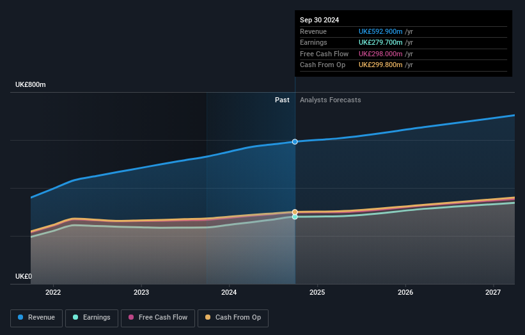Toggle the Revenue legend series
The image size is (525, 335).
click(36, 318)
